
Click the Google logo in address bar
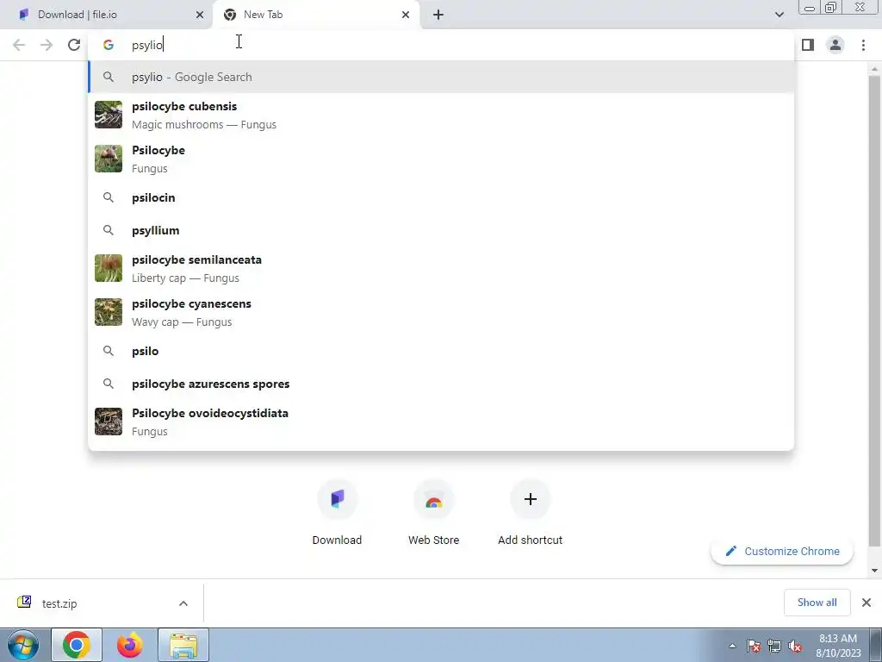[109, 45]
